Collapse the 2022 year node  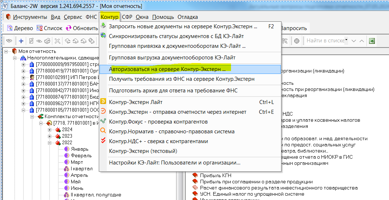click(x=50, y=143)
